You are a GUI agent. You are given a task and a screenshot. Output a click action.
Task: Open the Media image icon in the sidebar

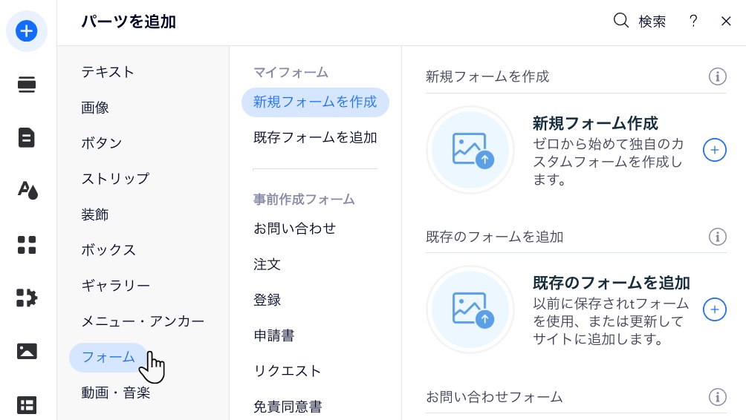coord(27,351)
